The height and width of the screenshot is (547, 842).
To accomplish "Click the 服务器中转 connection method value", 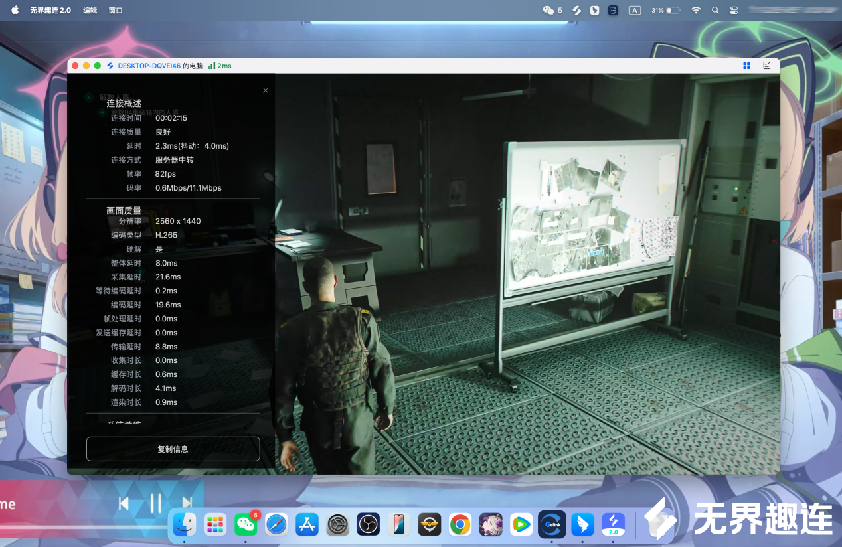I will click(175, 160).
